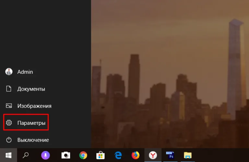Switch to Yandex Browser on taskbar

[153, 155]
